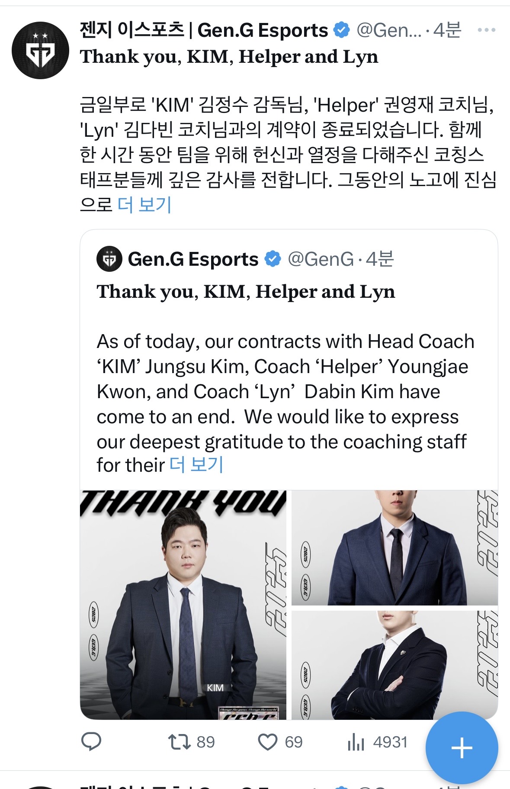Open the top-right coach suit photo
Screen dimensions: 510x789
[x=395, y=547]
